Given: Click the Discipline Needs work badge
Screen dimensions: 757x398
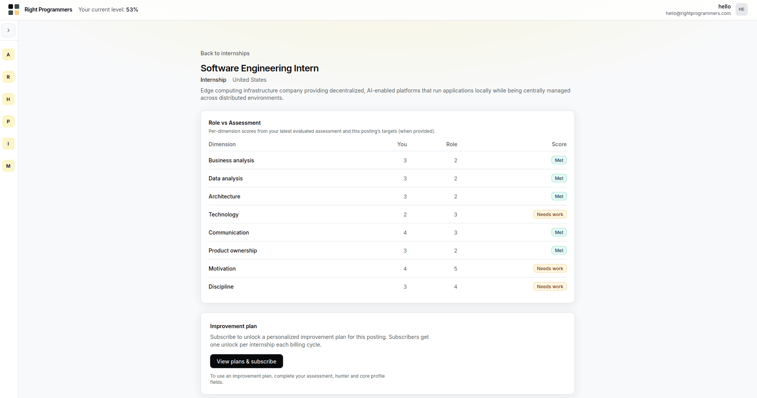Looking at the screenshot, I should pyautogui.click(x=550, y=287).
